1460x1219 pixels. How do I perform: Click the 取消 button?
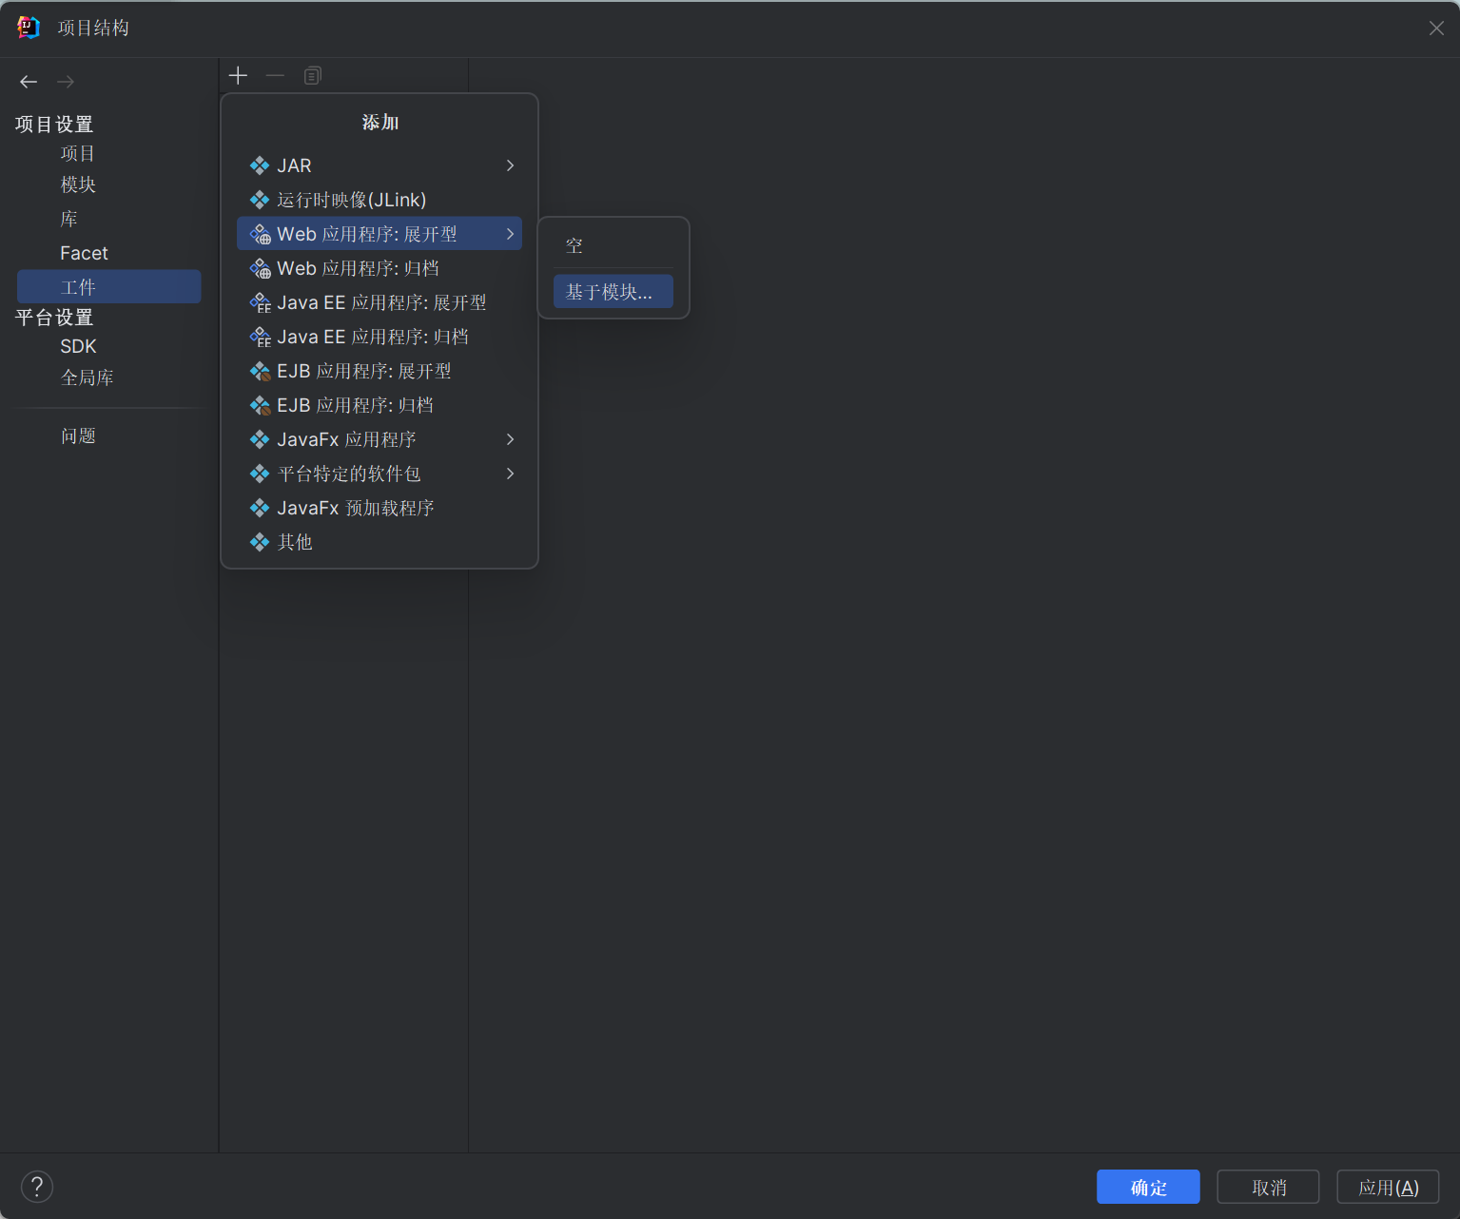click(1268, 1187)
